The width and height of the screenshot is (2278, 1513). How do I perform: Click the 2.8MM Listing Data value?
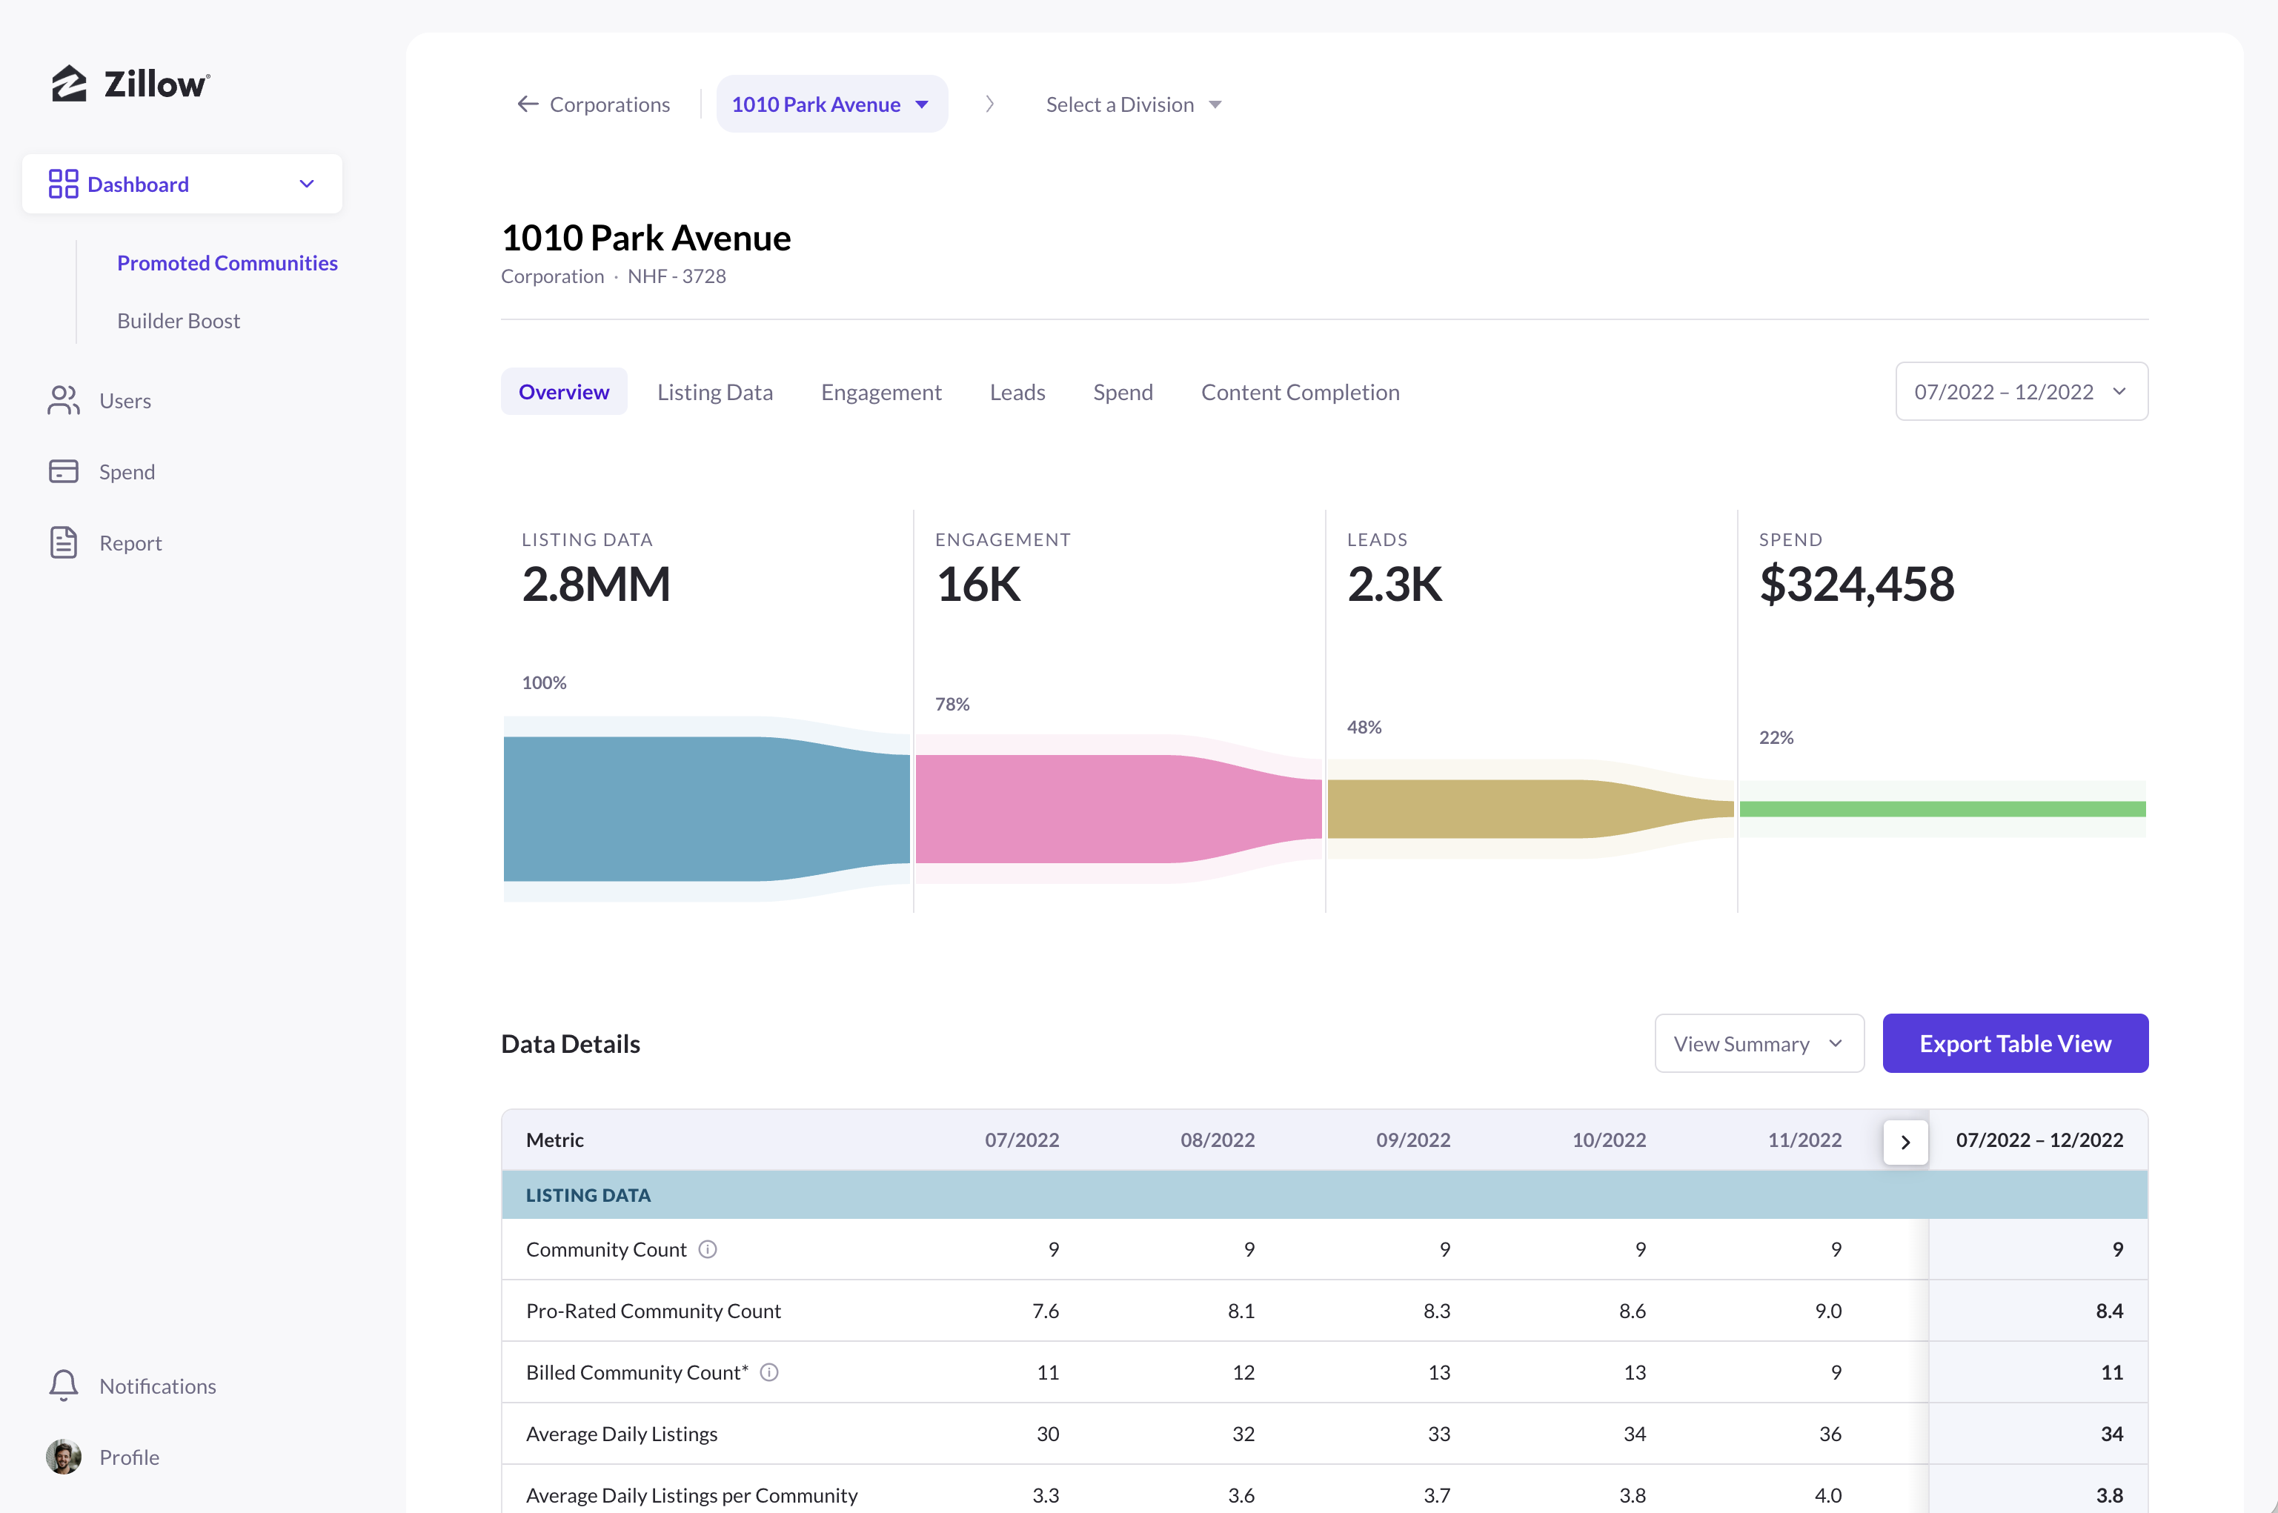[597, 584]
